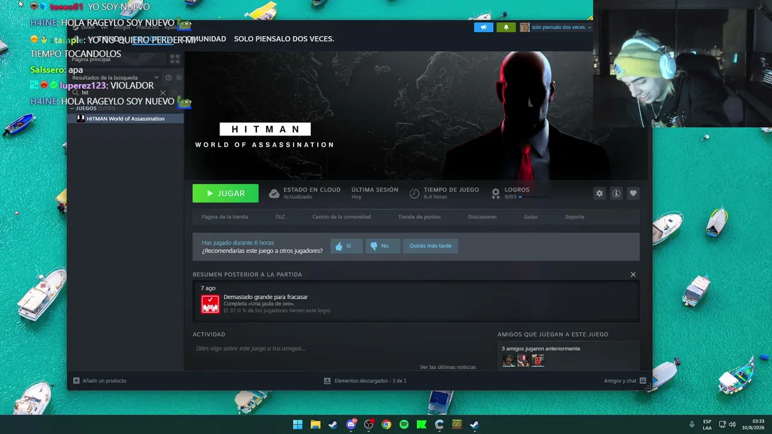Open the green K app on taskbar
This screenshot has height=434, width=772.
(422, 424)
